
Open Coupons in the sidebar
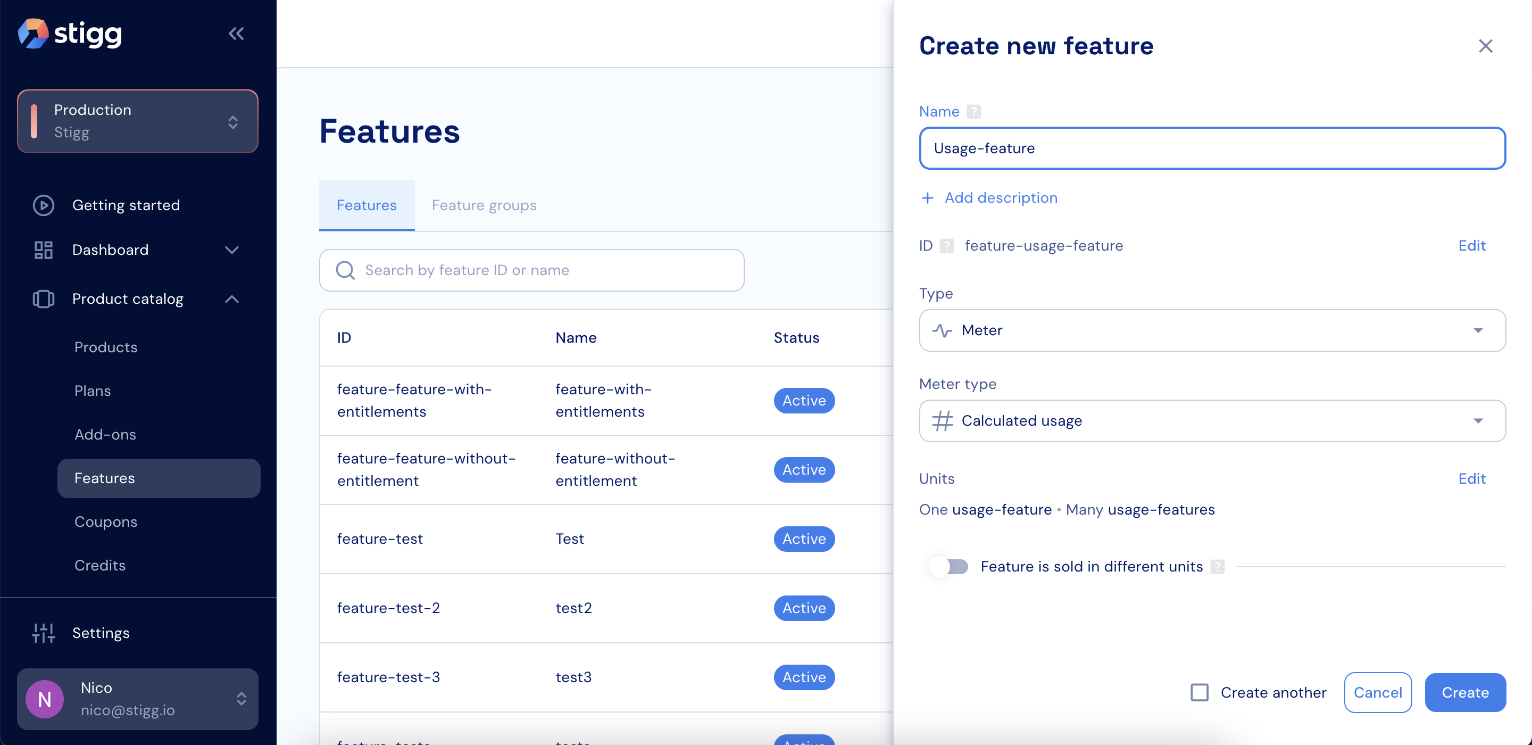click(x=106, y=522)
